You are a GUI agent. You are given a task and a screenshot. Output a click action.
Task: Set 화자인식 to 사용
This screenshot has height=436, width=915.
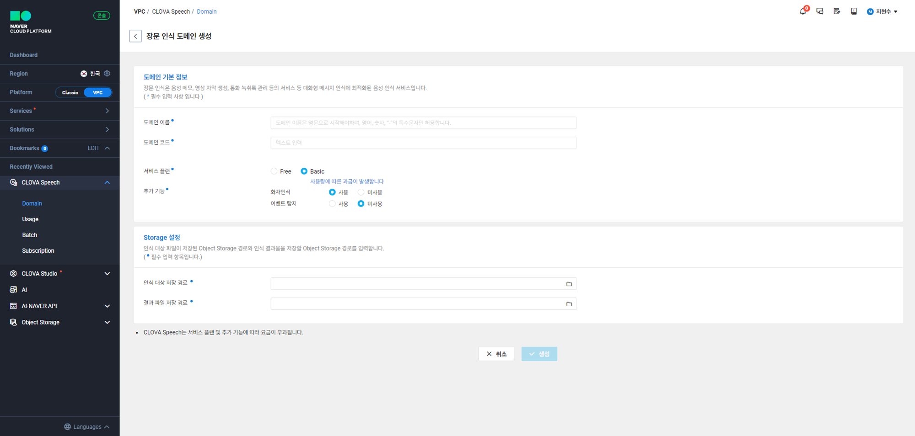click(333, 192)
